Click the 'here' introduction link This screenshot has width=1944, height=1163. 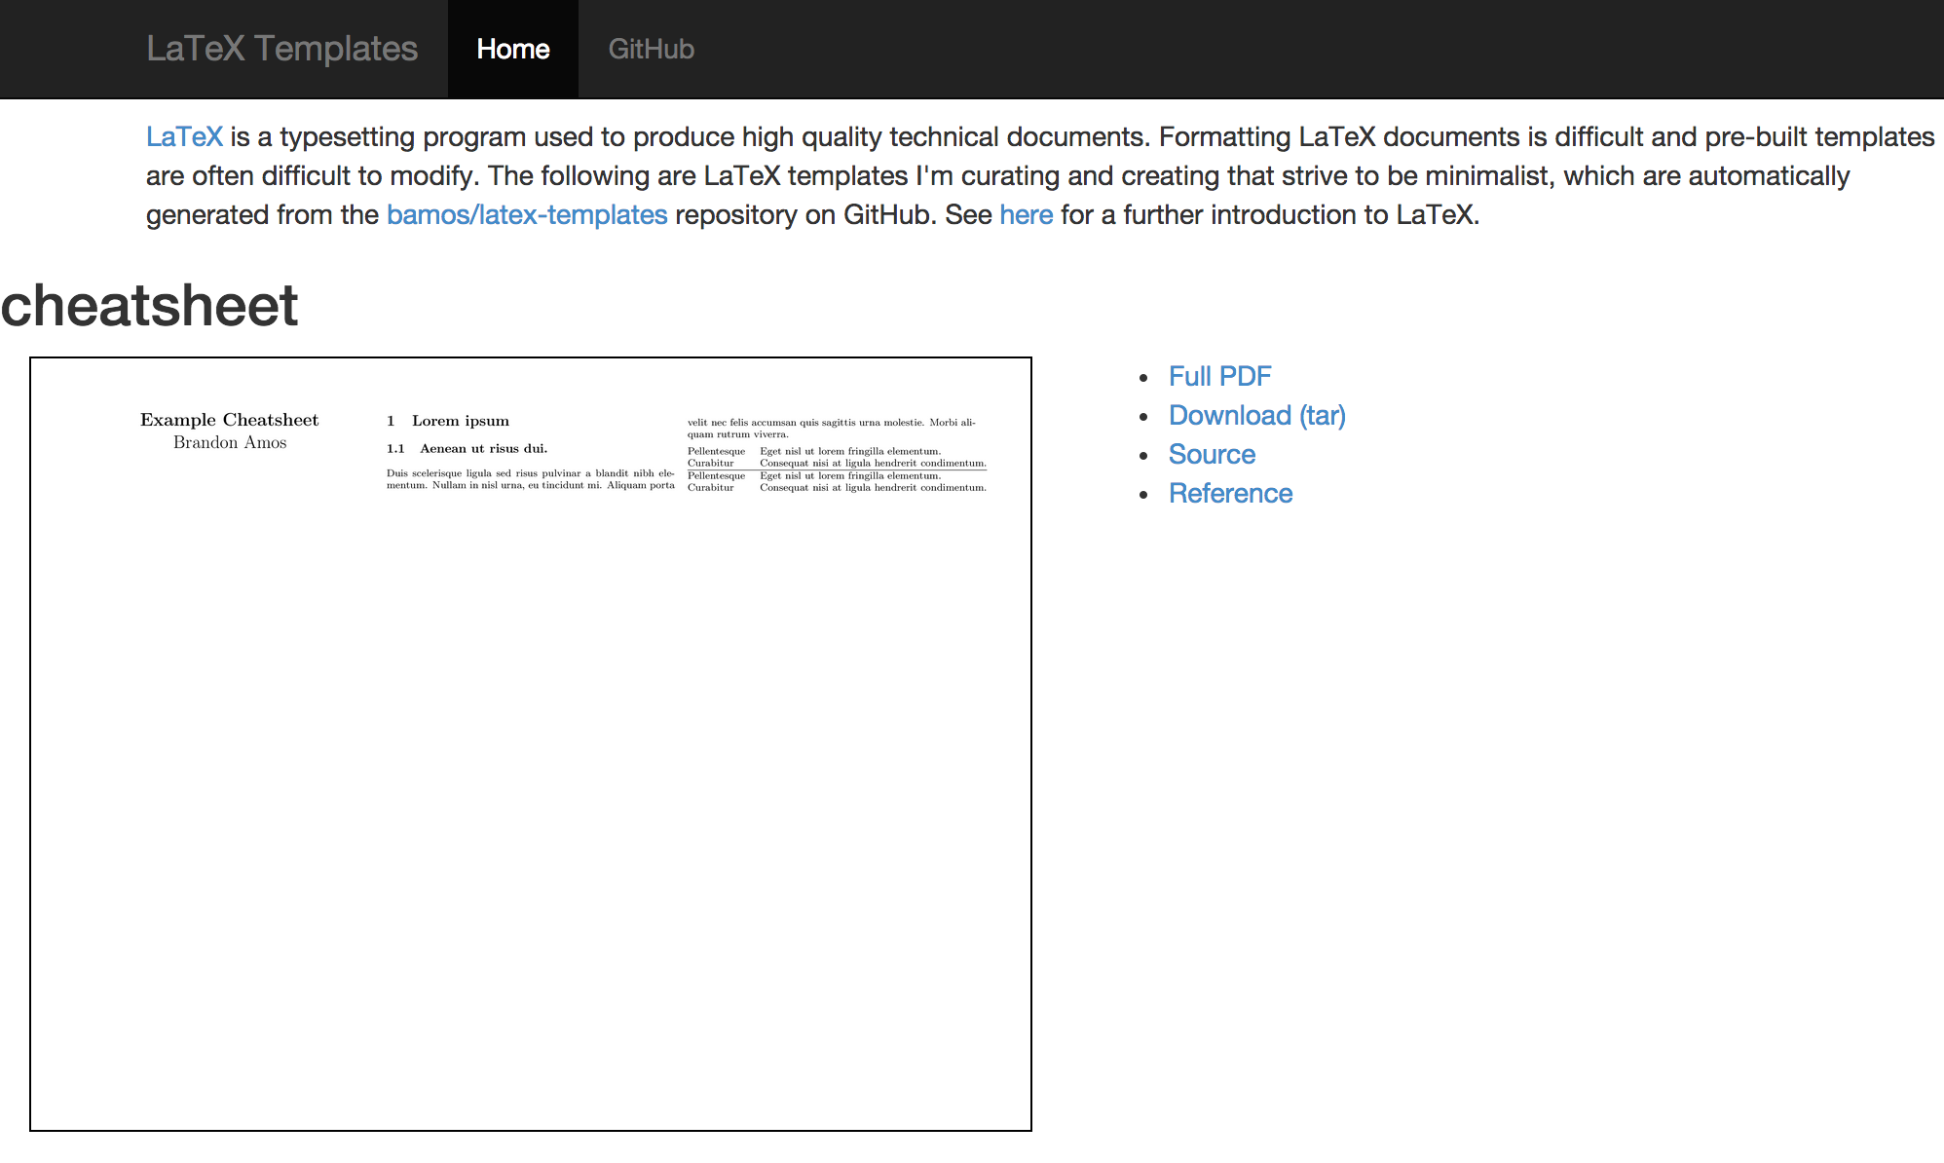click(1026, 214)
